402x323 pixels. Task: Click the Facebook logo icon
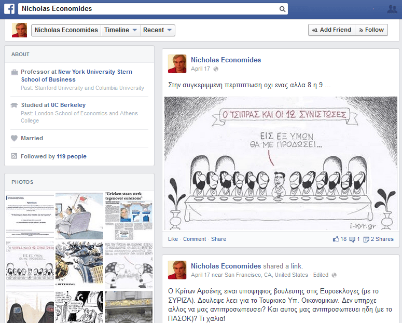tap(9, 9)
